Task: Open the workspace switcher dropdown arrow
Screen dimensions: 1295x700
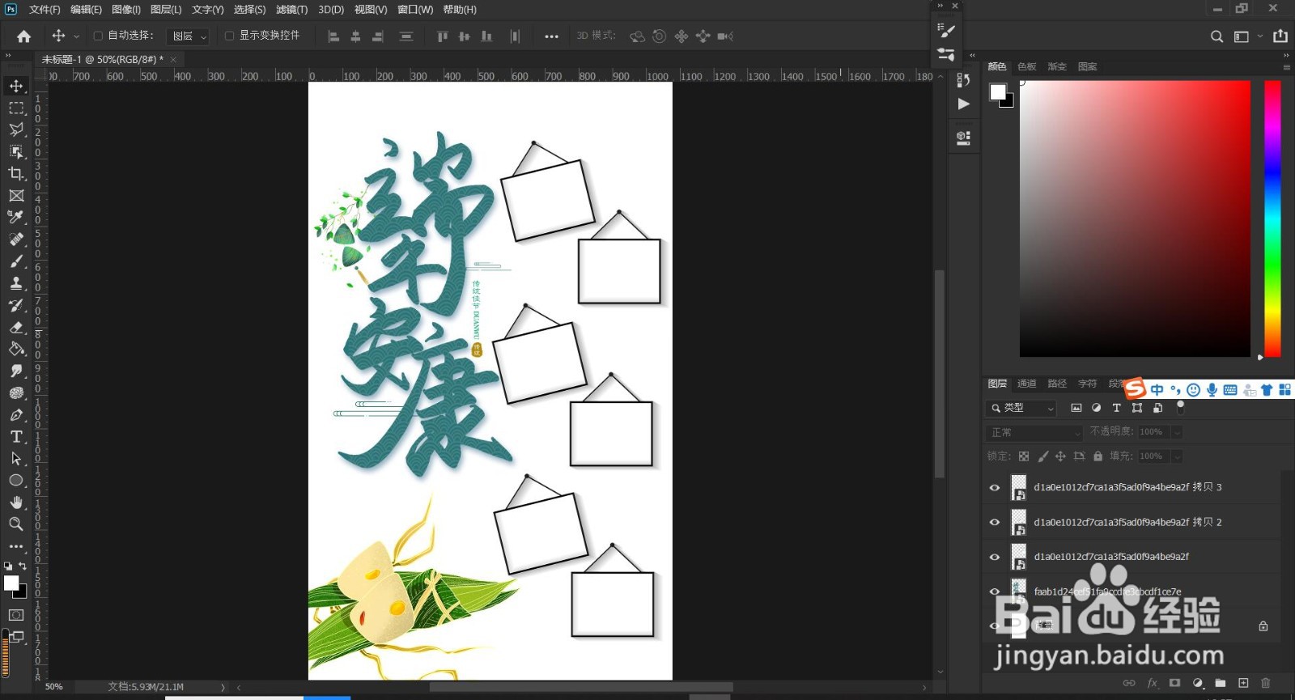Action: 1260,36
